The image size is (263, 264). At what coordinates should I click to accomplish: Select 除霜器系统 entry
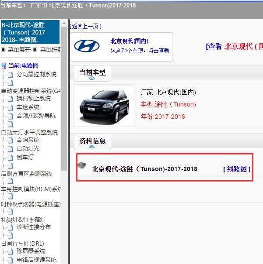tap(31, 251)
